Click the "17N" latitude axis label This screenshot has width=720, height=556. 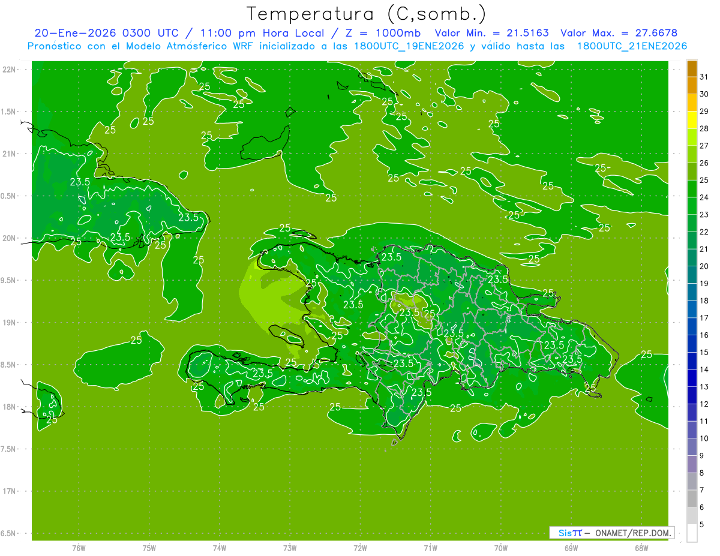(x=8, y=491)
